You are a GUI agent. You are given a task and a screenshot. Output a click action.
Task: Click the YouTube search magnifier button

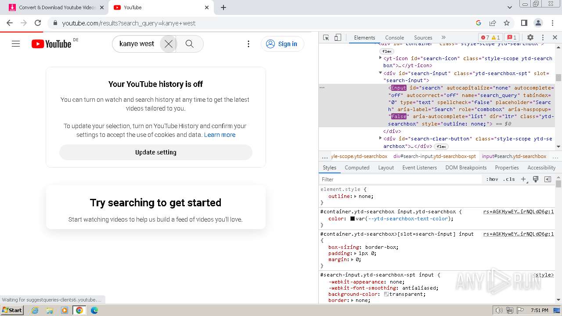[x=190, y=44]
